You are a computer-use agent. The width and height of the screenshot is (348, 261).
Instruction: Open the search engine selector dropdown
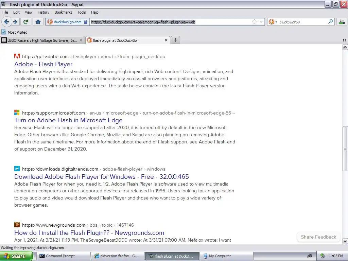(273, 22)
